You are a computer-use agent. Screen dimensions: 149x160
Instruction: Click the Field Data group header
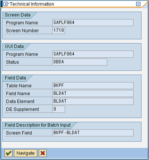coord(15,78)
